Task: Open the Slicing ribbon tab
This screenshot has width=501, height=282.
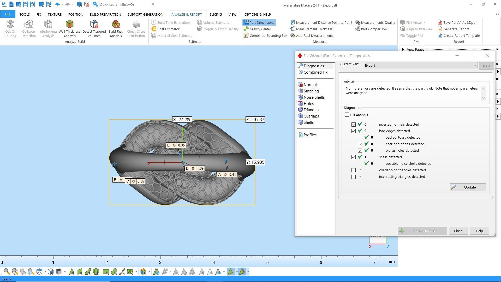Action: tap(216, 14)
